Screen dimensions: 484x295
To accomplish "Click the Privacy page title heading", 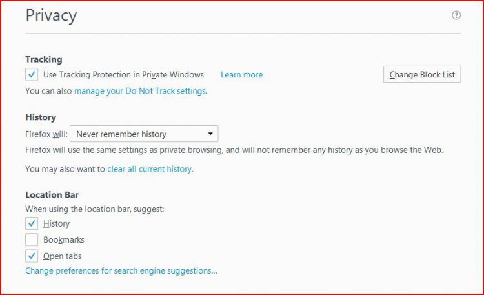I will click(51, 15).
